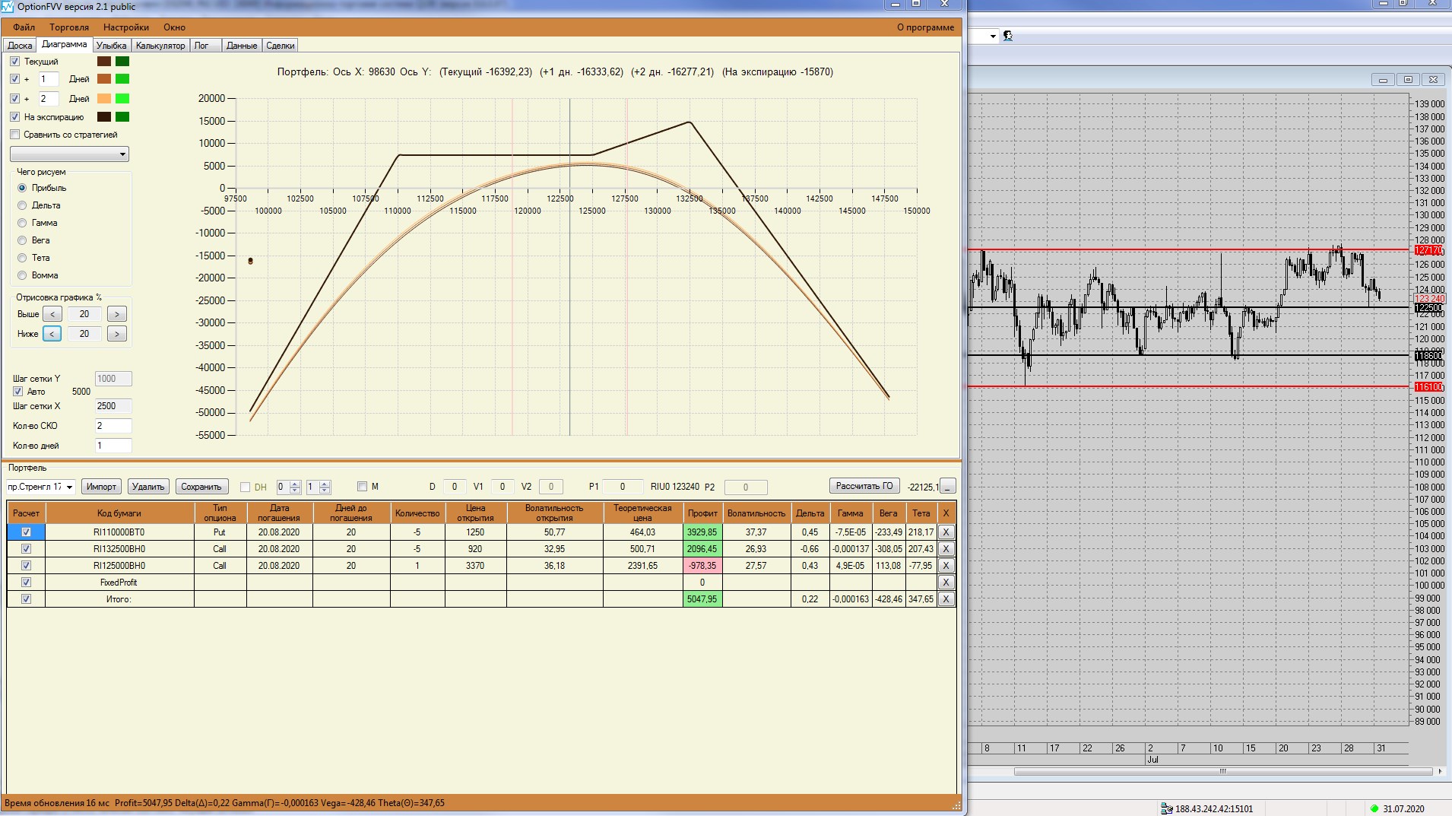Toggle the На экспирацию checkbox
Image resolution: width=1452 pixels, height=816 pixels.
click(15, 116)
